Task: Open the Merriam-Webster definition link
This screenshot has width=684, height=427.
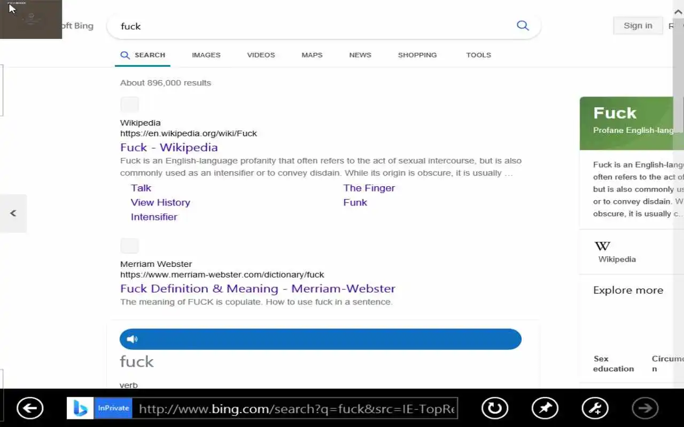Action: click(x=258, y=289)
